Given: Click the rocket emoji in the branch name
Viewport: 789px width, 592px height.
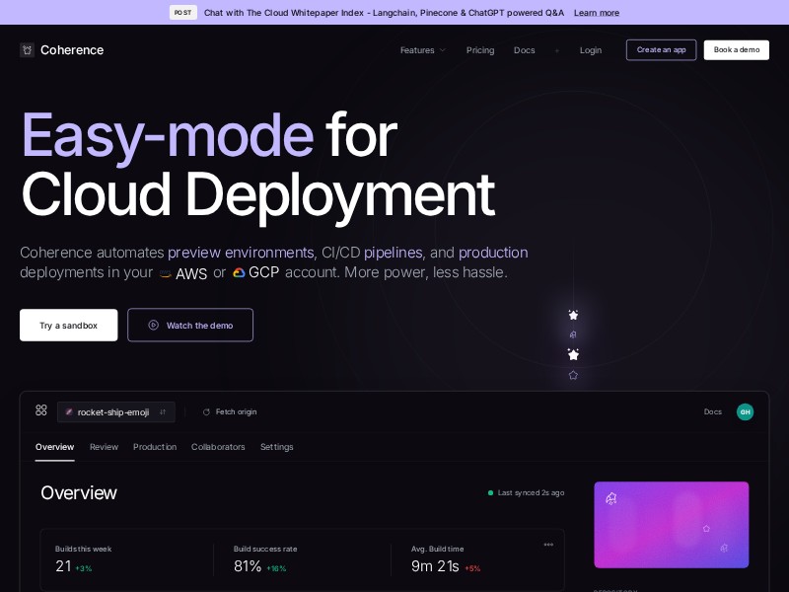Looking at the screenshot, I should click(x=68, y=412).
